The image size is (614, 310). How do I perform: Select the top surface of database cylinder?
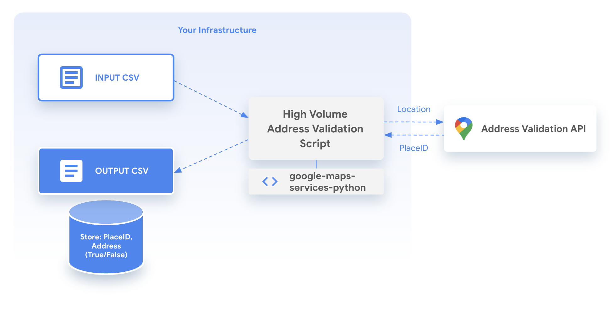tap(106, 212)
